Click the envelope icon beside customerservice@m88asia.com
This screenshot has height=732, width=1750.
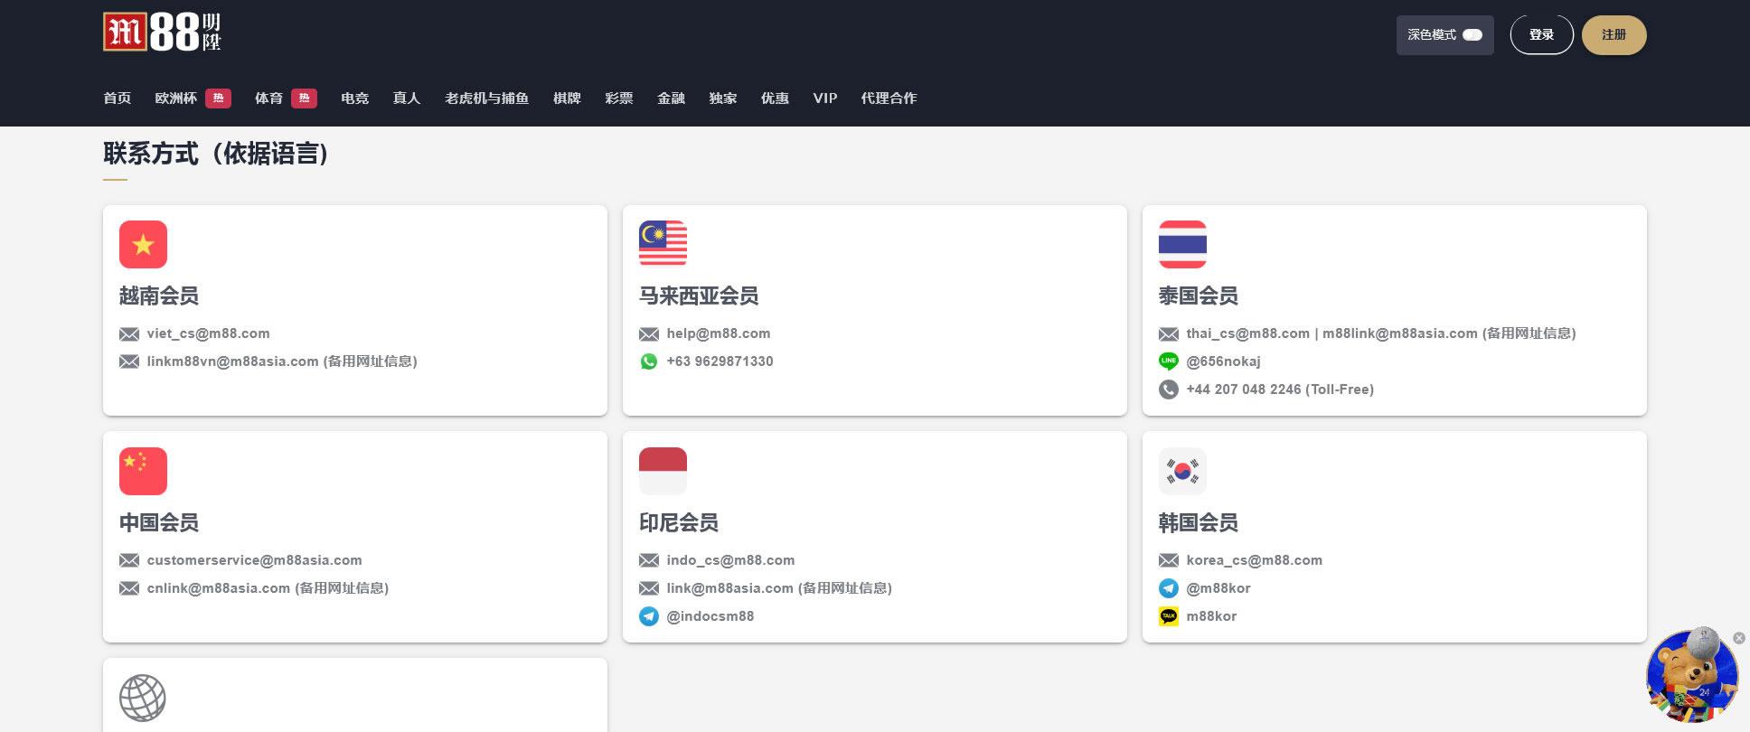tap(129, 561)
